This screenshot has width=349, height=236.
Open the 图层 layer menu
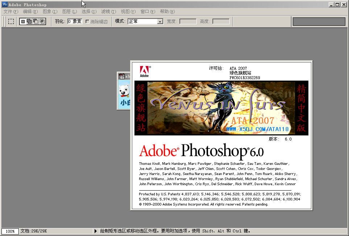tap(69, 11)
